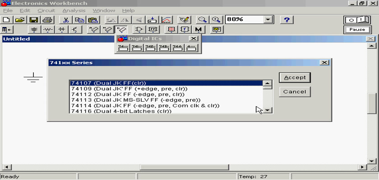Zoom out with magnifier minus
This screenshot has height=180, width=379.
(203, 19)
